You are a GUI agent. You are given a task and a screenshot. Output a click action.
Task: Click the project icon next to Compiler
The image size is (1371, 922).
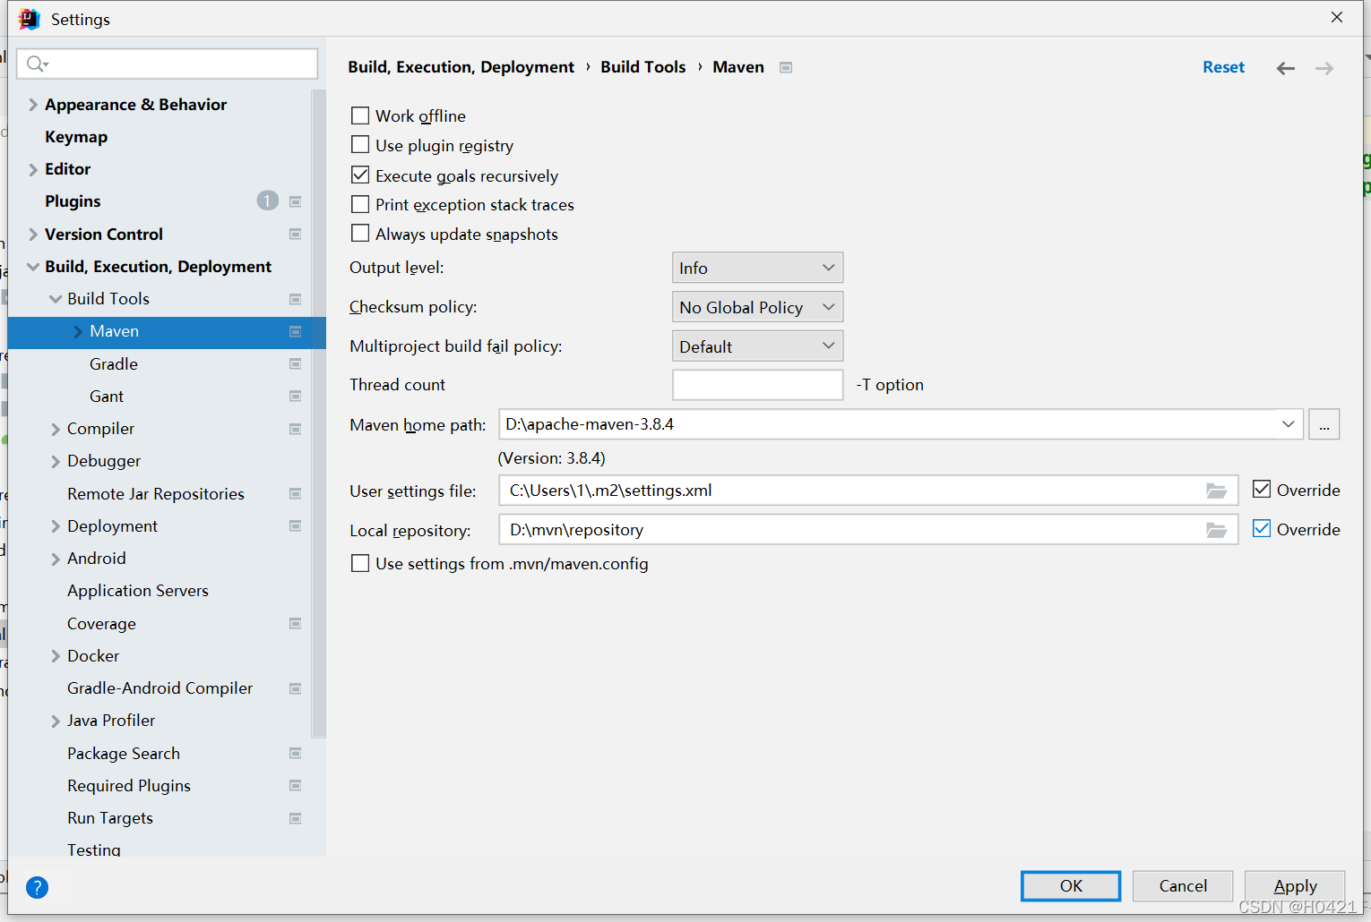295,429
